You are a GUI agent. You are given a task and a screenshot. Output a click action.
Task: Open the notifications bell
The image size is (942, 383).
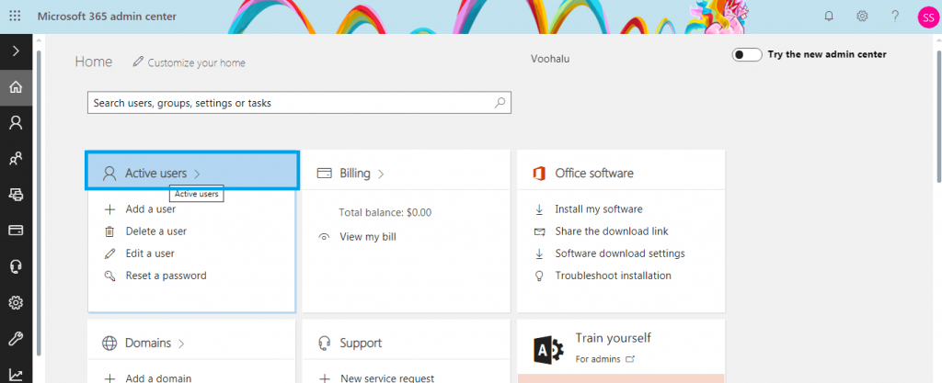pos(829,17)
